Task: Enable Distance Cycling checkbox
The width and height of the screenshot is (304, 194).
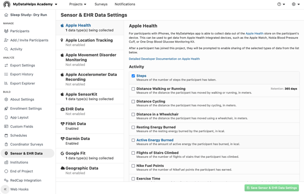Action: (x=133, y=102)
